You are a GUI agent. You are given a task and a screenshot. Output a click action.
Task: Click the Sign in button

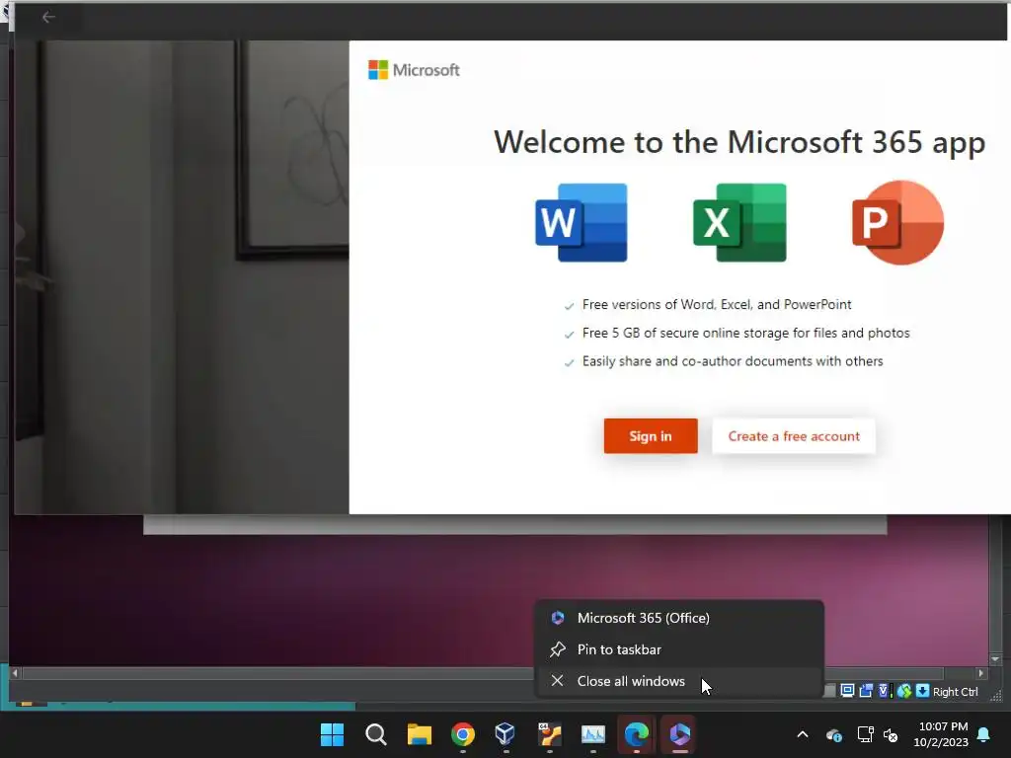(651, 436)
